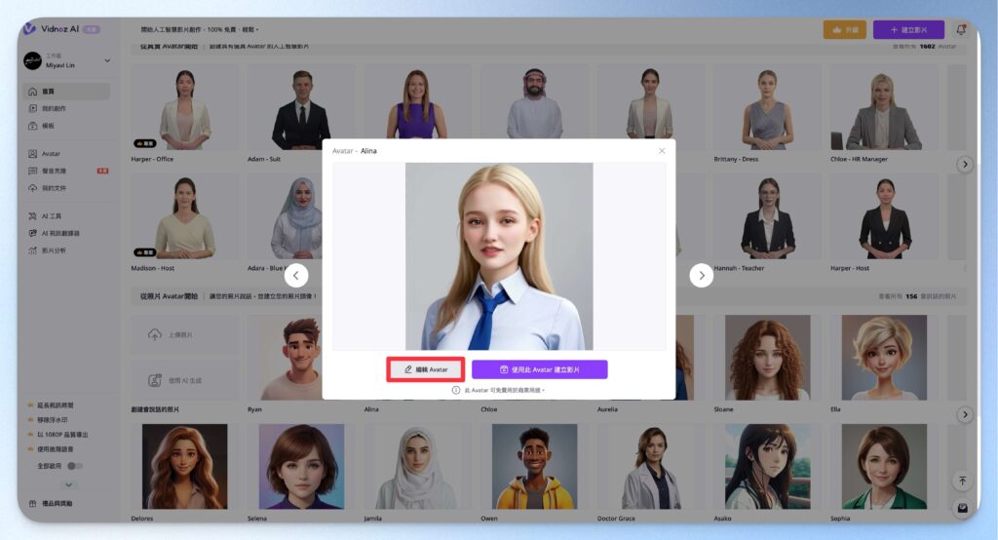This screenshot has height=540, width=998.
Task: Open the Miyavi Lin profile picture
Action: point(32,60)
